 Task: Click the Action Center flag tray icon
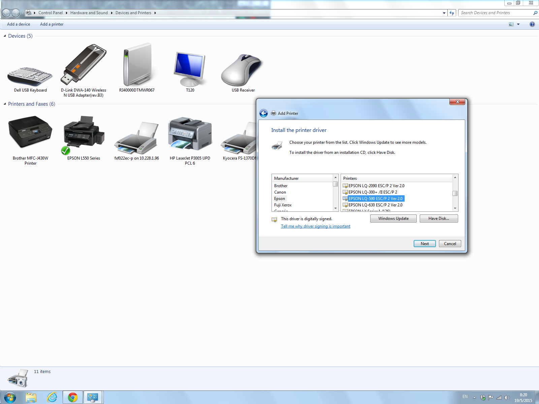491,398
